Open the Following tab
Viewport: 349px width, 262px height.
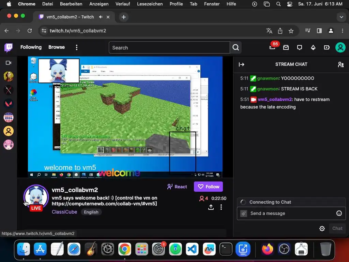31,47
